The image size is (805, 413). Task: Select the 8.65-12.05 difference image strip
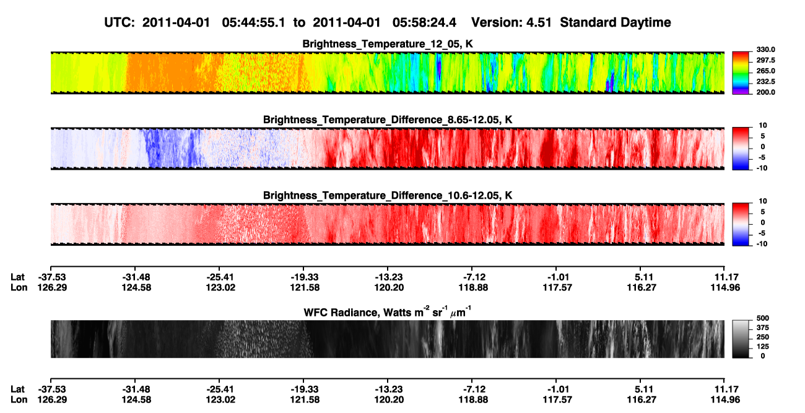387,149
